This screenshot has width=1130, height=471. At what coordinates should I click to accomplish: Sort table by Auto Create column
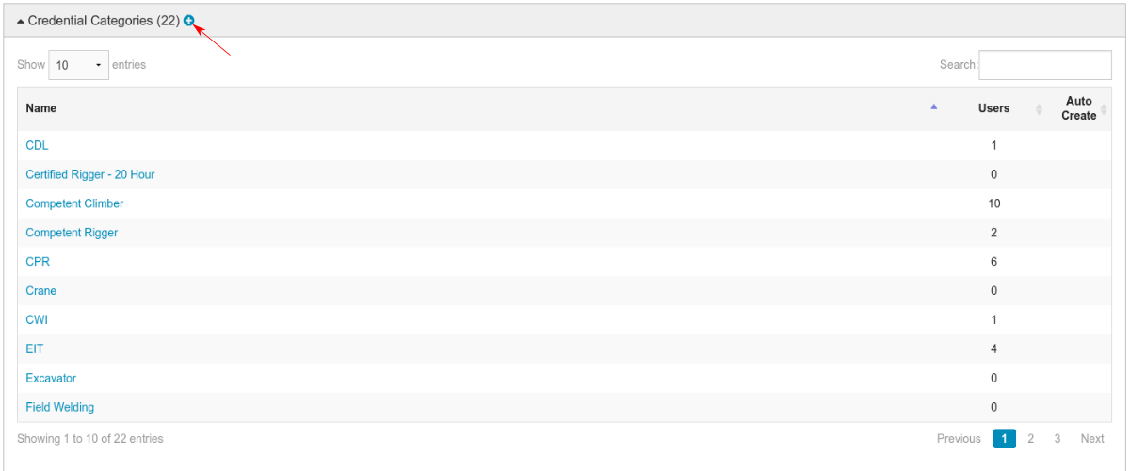(1079, 108)
